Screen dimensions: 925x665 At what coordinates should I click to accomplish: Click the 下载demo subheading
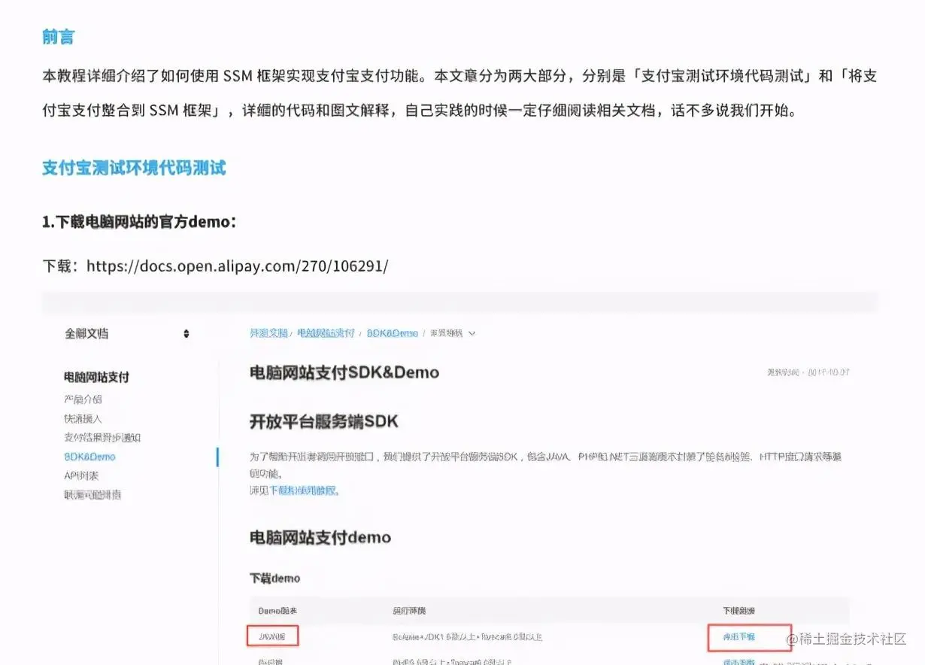coord(274,578)
